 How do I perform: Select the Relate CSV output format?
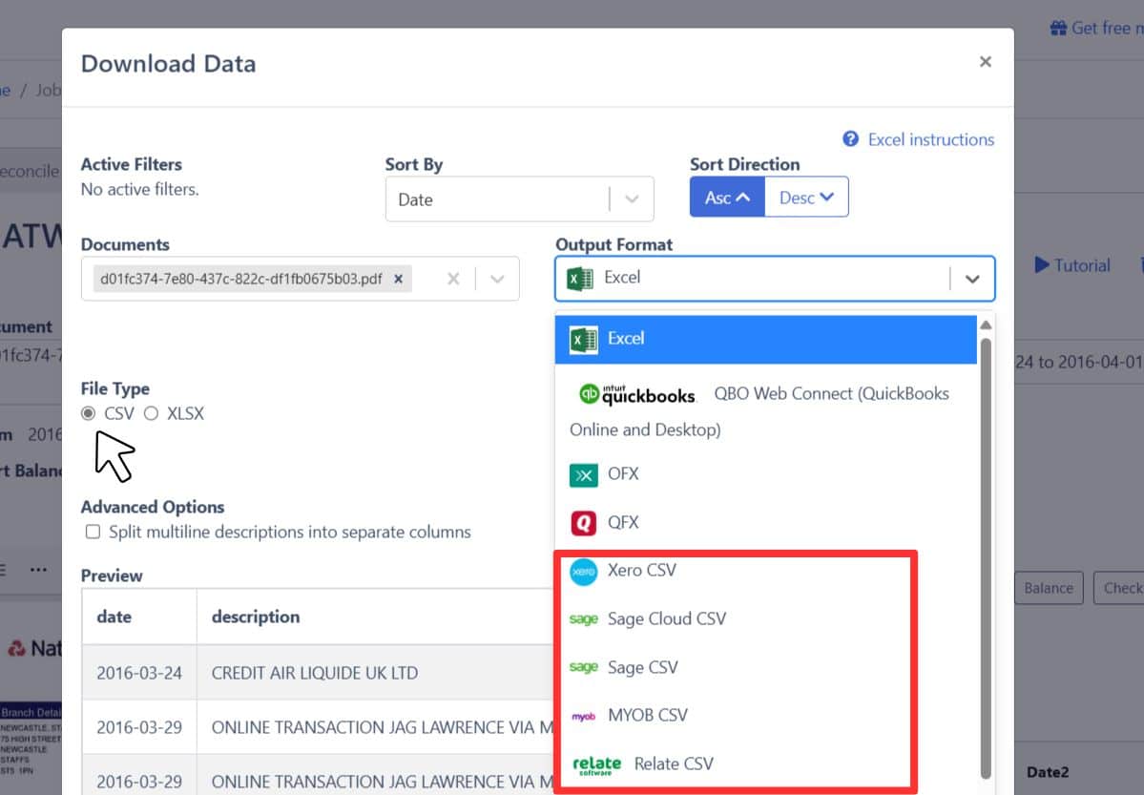765,764
